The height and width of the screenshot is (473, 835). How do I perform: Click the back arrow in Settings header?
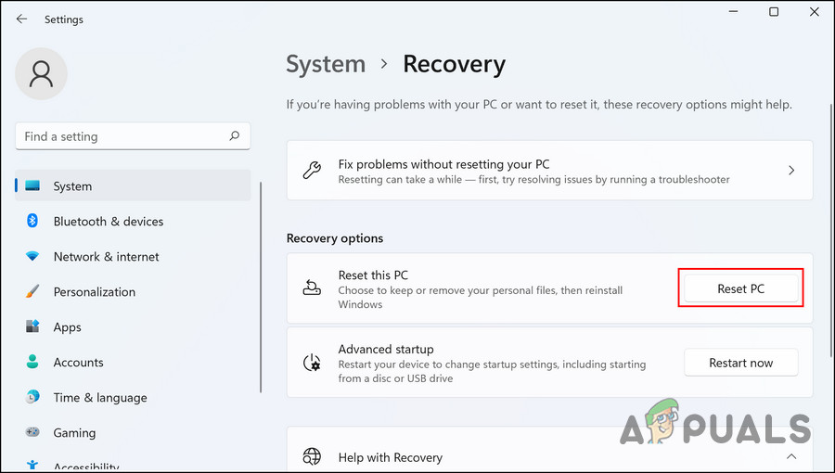pos(21,19)
